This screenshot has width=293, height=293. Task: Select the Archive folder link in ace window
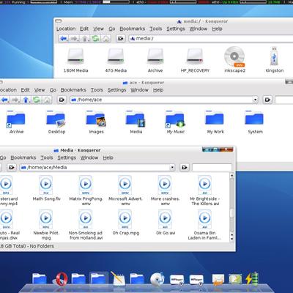[16, 122]
